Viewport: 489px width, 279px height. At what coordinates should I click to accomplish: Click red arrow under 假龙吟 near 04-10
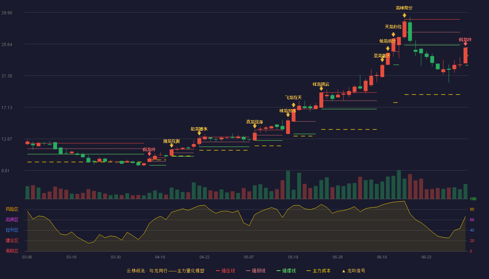(x=149, y=154)
